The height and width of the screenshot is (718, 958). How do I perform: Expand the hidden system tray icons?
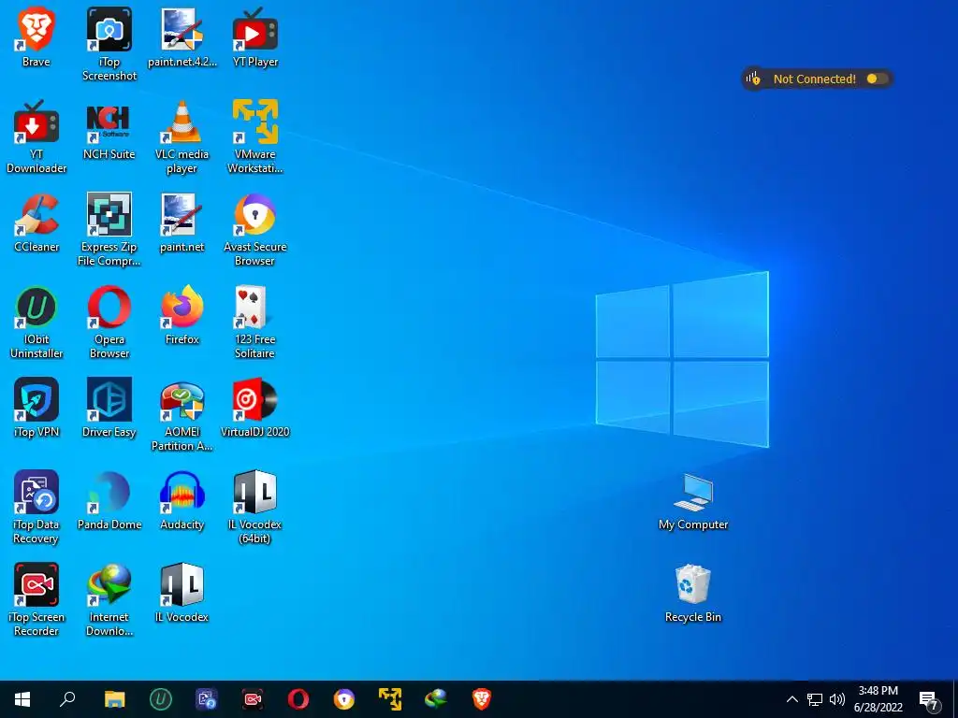pyautogui.click(x=791, y=699)
